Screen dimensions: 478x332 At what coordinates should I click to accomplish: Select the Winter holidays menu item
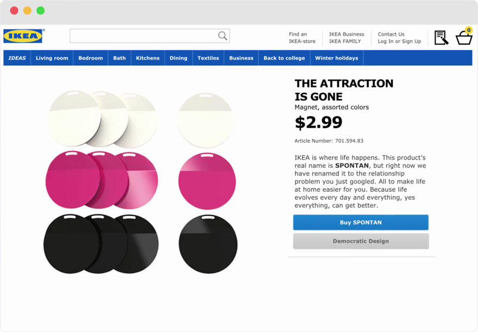(337, 58)
